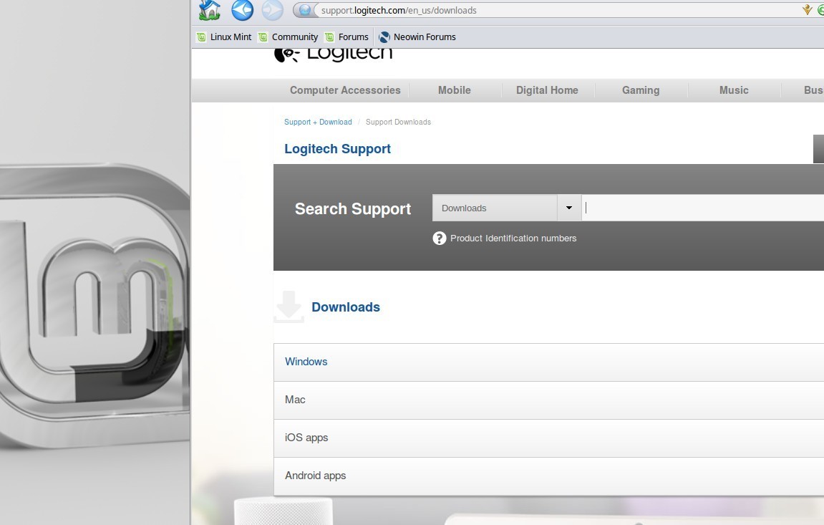The height and width of the screenshot is (525, 824).
Task: Open the Linux Mint bookmark
Action: tap(224, 37)
